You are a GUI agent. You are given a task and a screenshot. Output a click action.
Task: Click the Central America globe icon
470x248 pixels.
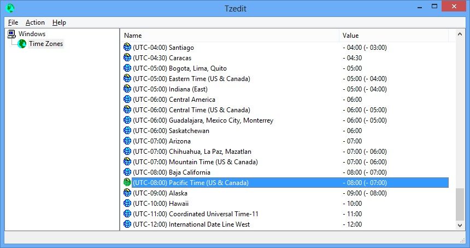pos(127,100)
